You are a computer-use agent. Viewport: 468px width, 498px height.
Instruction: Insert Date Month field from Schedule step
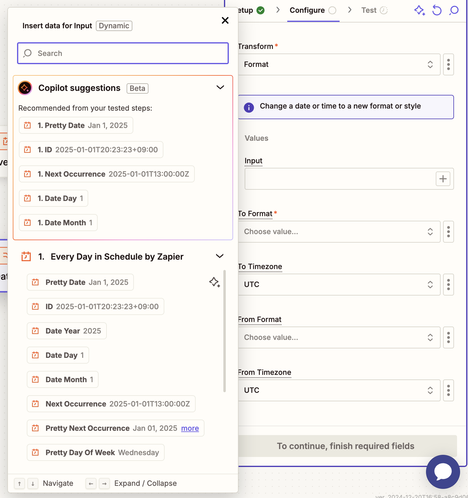63,379
